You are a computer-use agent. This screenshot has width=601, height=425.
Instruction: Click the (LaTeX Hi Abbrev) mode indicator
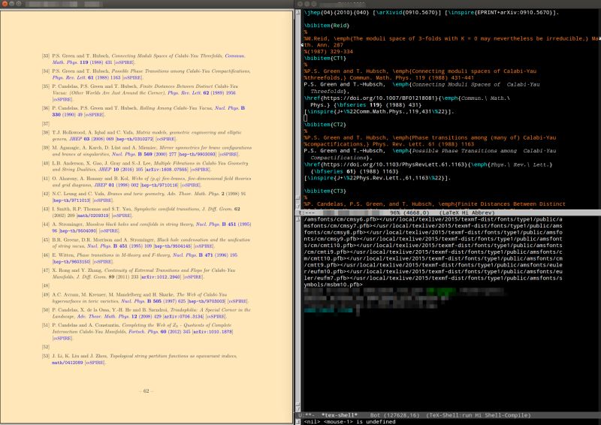pos(467,212)
